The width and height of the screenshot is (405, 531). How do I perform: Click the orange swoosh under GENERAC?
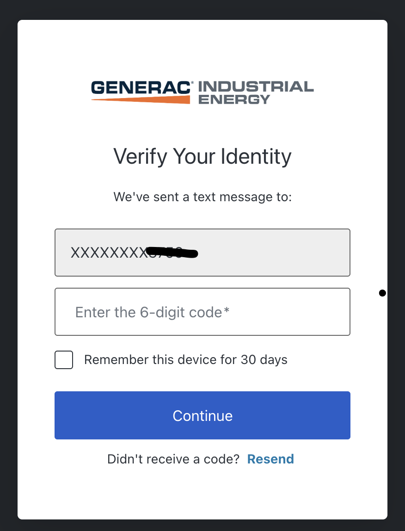[153, 99]
